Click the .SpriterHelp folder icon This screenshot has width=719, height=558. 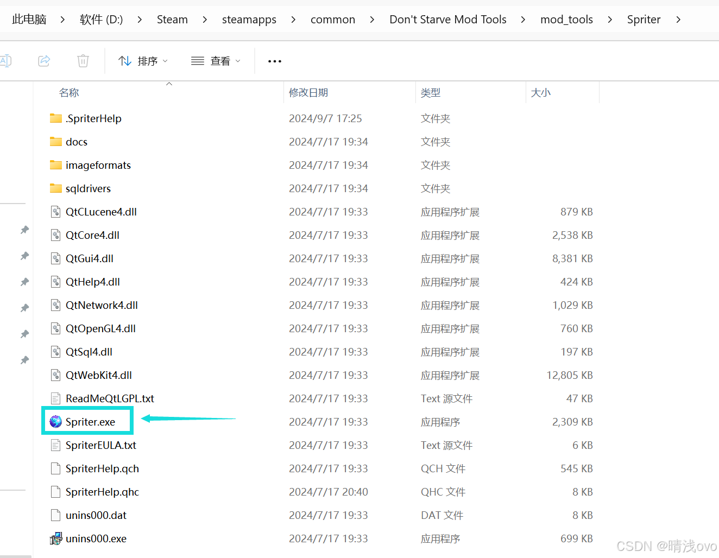pyautogui.click(x=55, y=118)
